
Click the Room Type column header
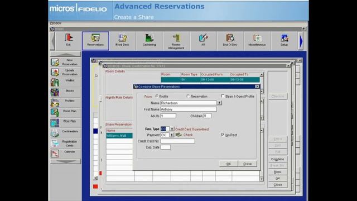point(190,74)
